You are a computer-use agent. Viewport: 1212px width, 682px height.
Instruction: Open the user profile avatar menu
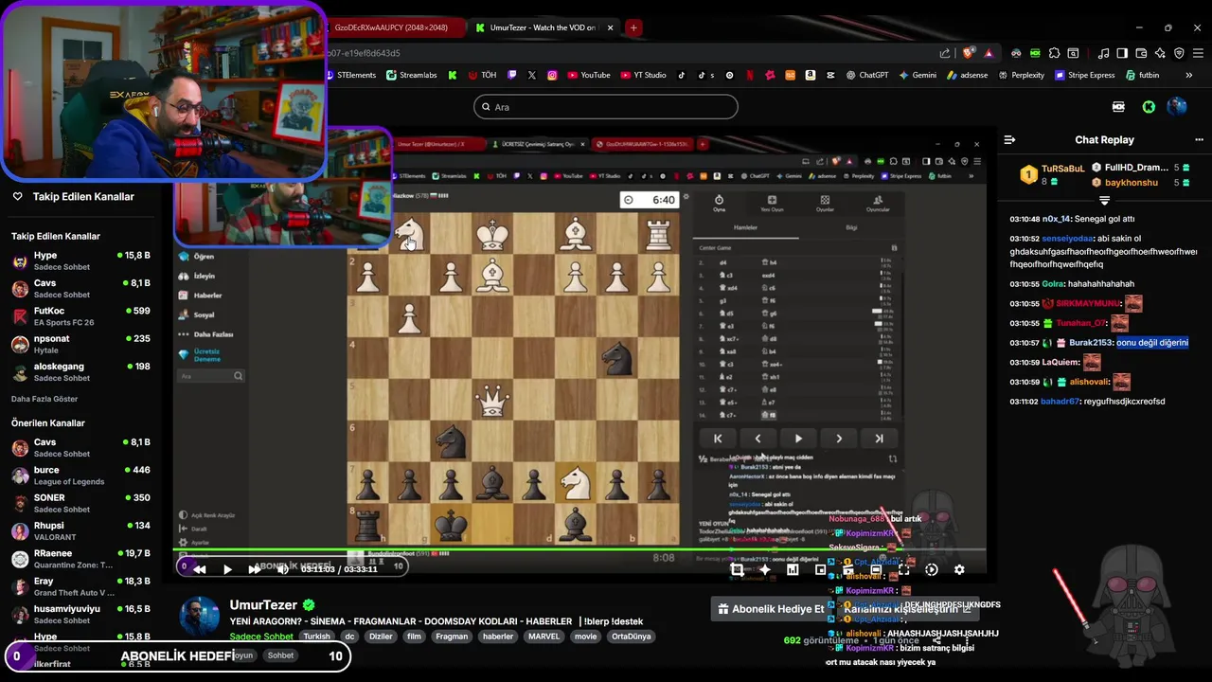point(1177,107)
